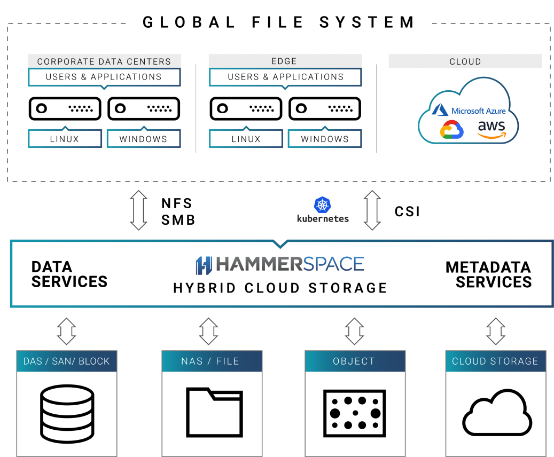Click the object storage dotted square icon

click(354, 413)
